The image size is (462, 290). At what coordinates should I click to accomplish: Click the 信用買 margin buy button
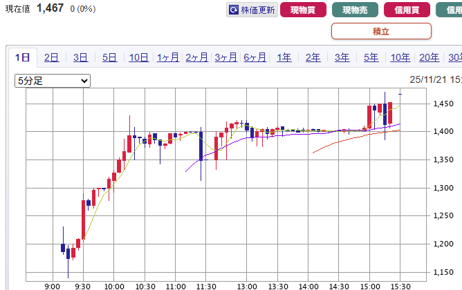coord(407,10)
